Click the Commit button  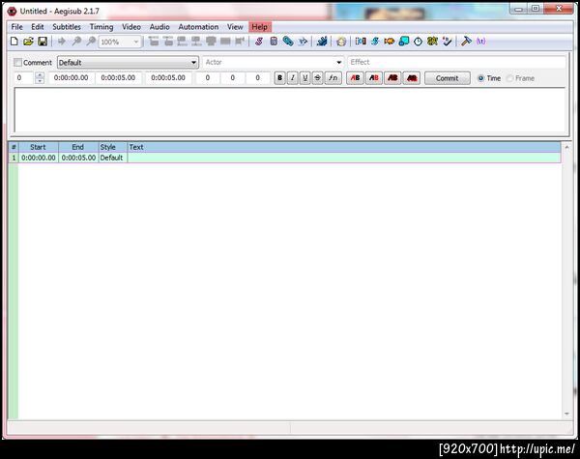tap(448, 78)
